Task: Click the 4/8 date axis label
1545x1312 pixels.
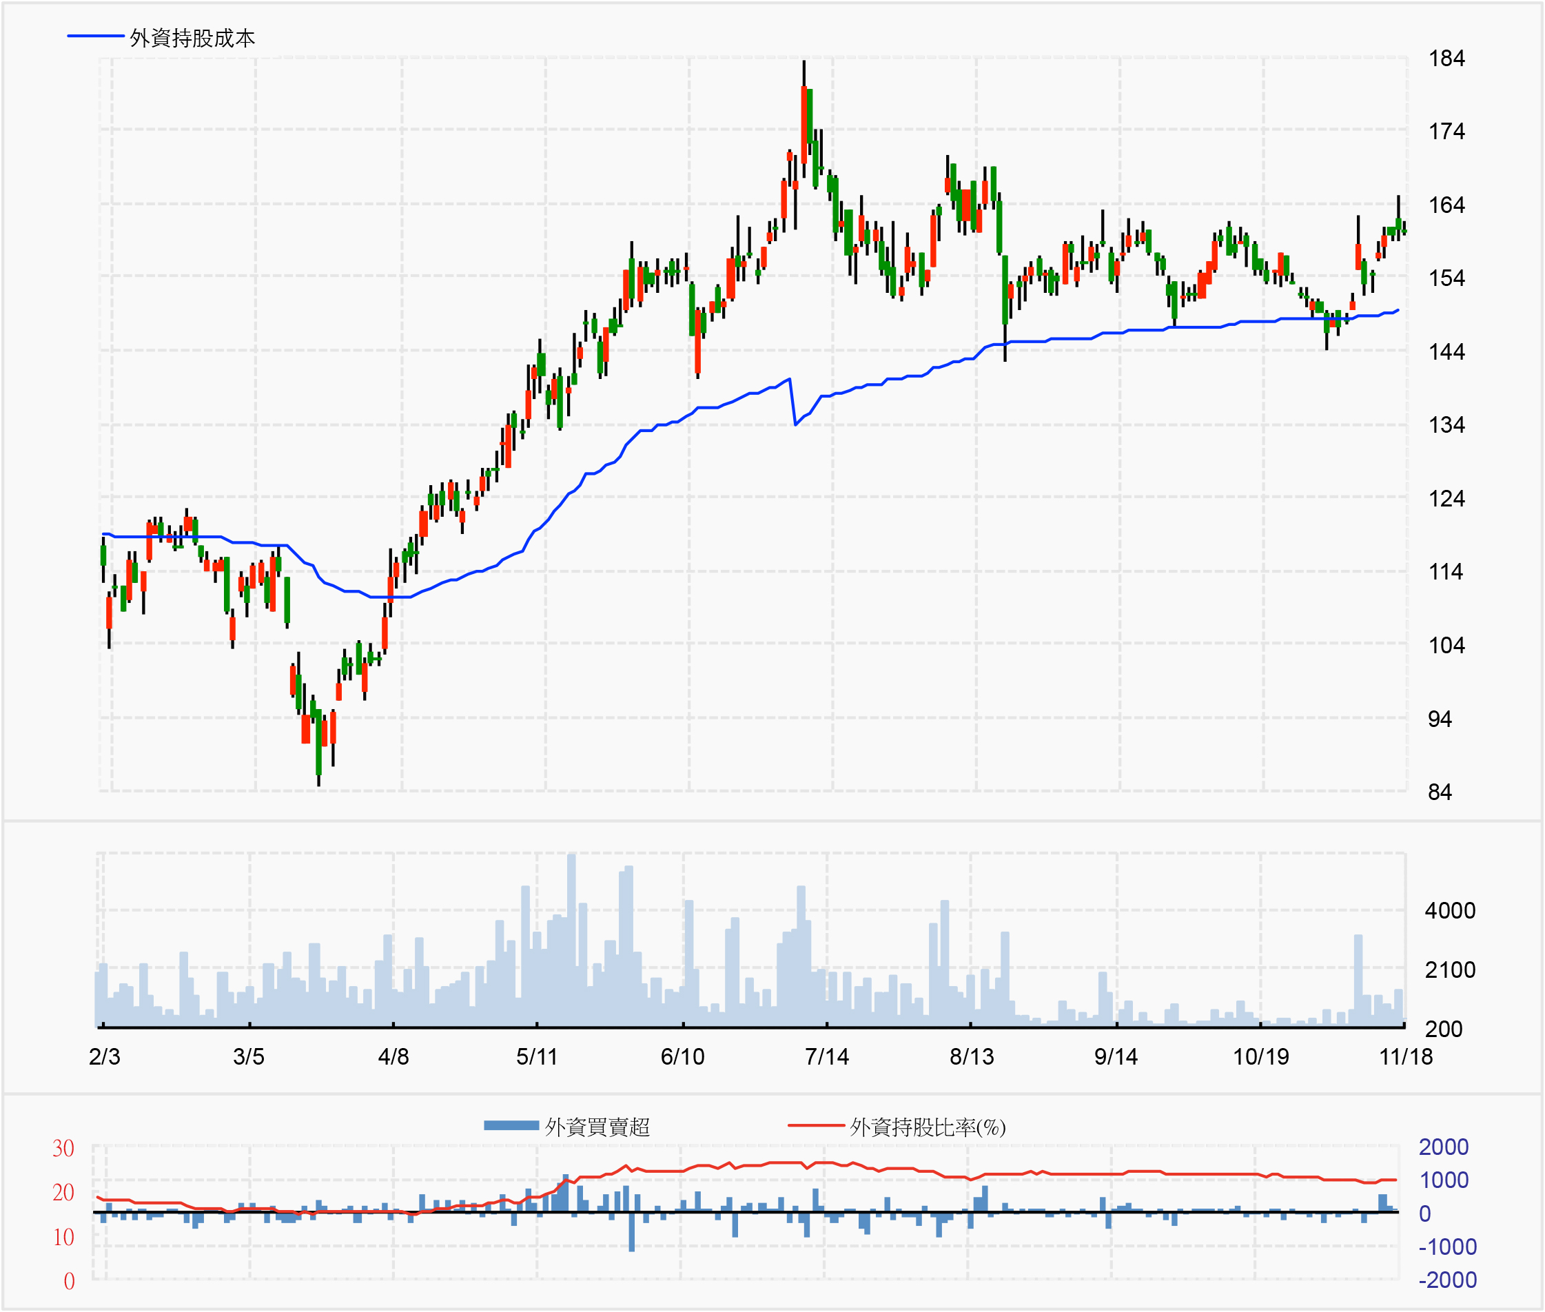Action: coord(393,1056)
